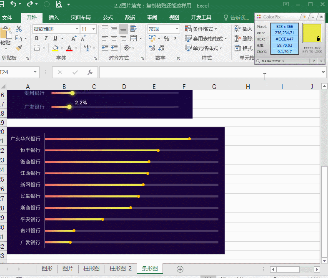Image resolution: width=328 pixels, height=278 pixels.
Task: Open the font name dropdown
Action: [x=77, y=29]
